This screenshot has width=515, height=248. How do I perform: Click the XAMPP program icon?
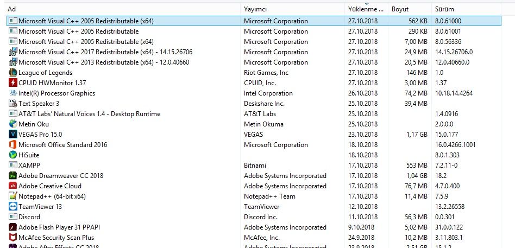pos(13,166)
